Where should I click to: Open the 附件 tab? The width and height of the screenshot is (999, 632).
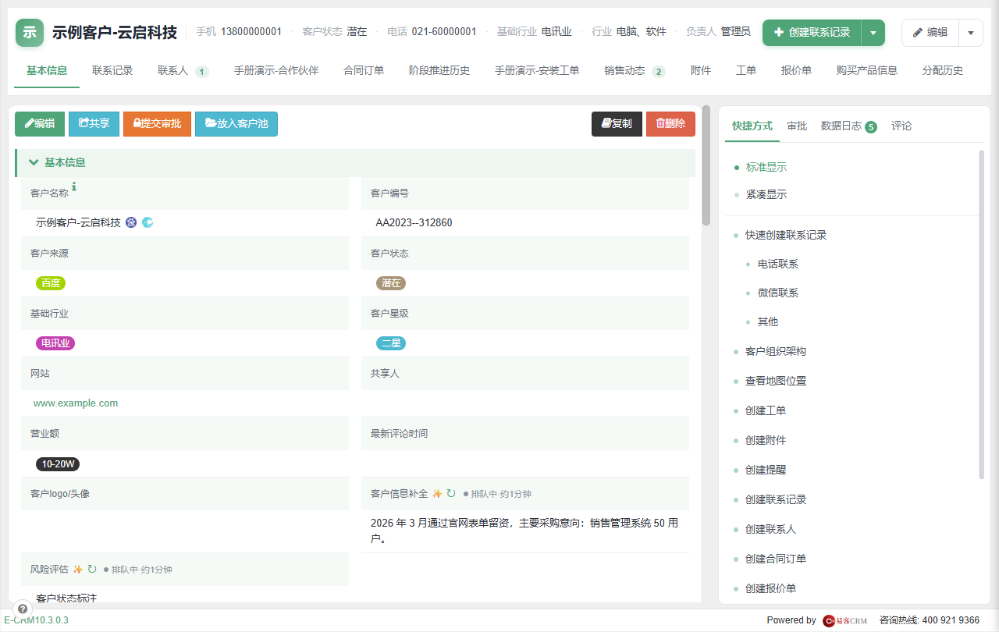(701, 70)
